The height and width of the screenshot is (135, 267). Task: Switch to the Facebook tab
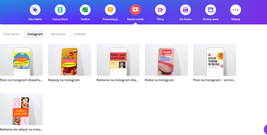58,34
